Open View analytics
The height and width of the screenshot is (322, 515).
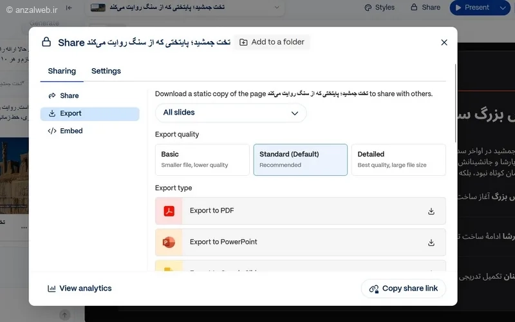coord(79,289)
